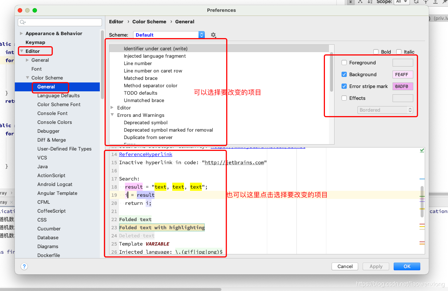This screenshot has height=291, width=448.
Task: Select Diff & Merge color settings
Action: coord(51,140)
